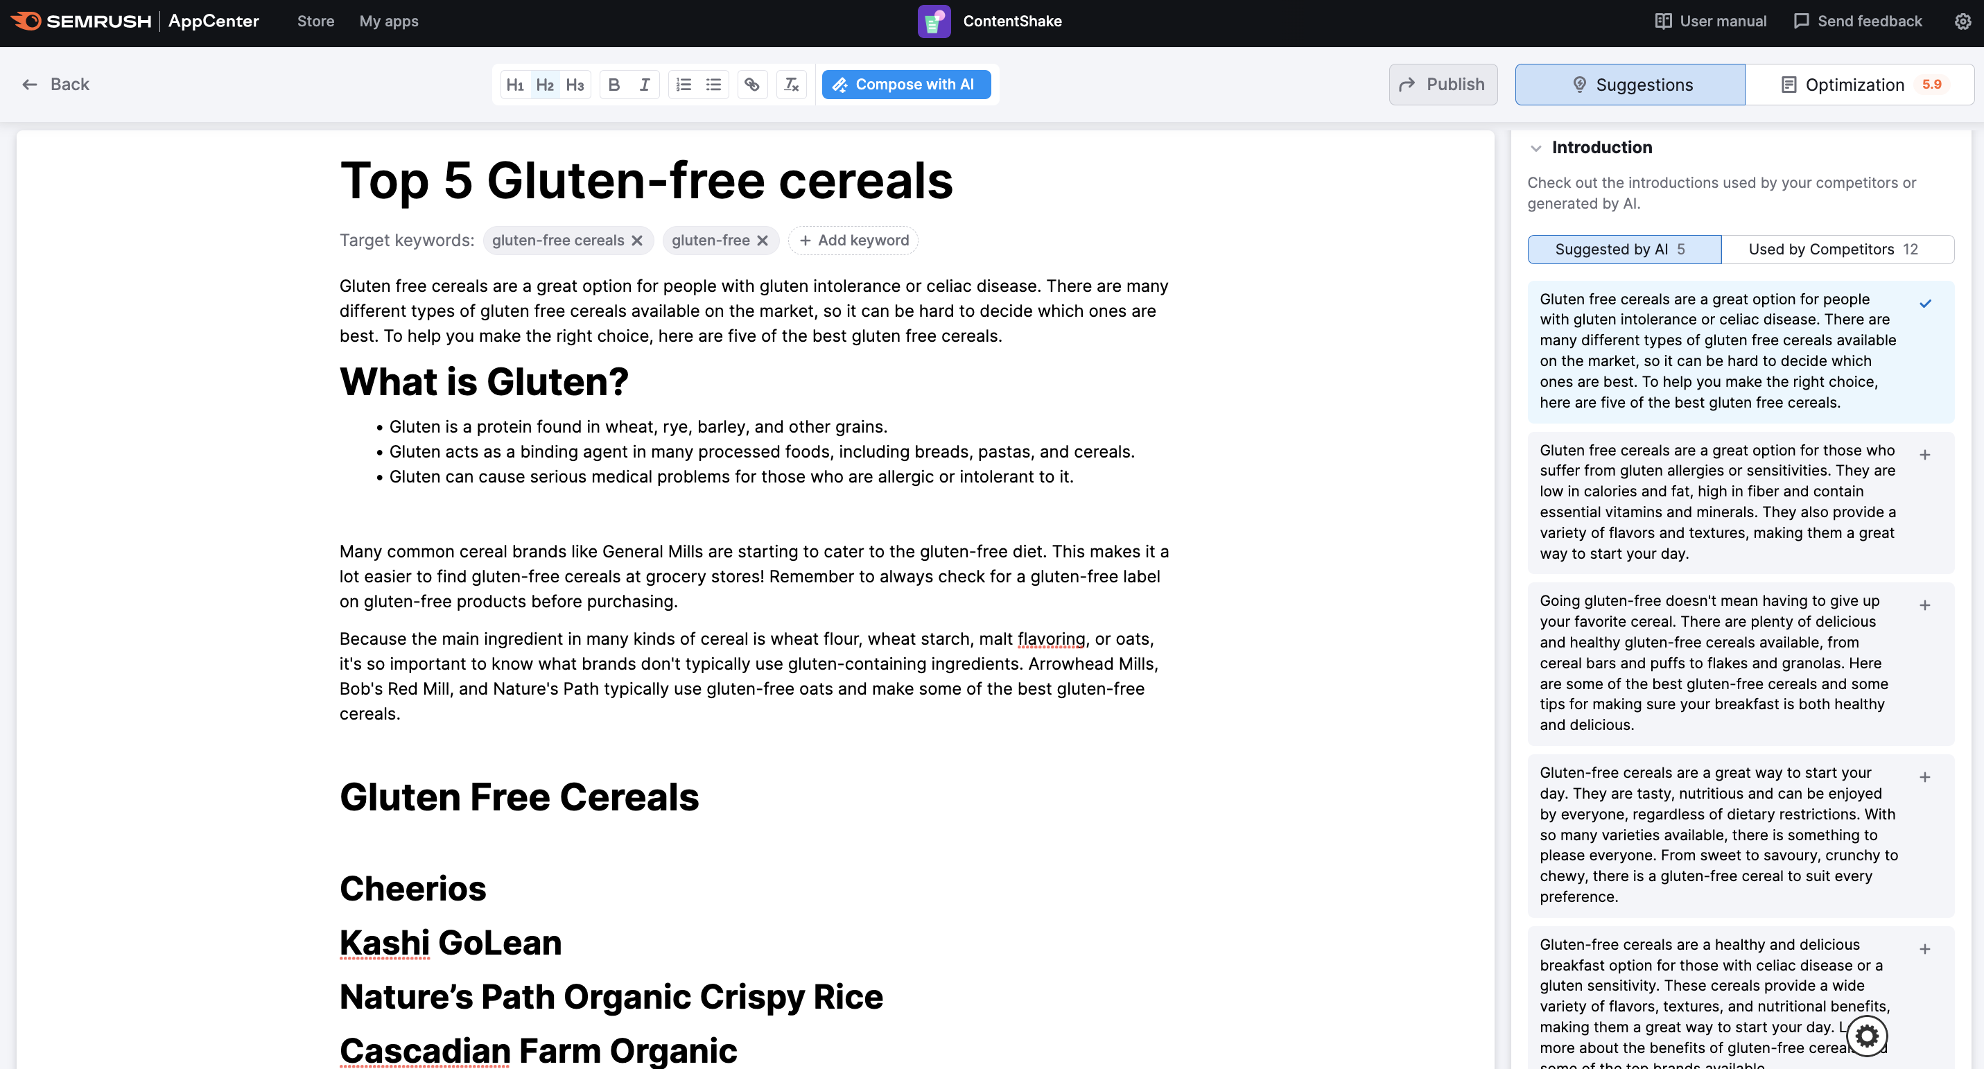The height and width of the screenshot is (1069, 1984).
Task: Click the insert link icon
Action: 753,85
